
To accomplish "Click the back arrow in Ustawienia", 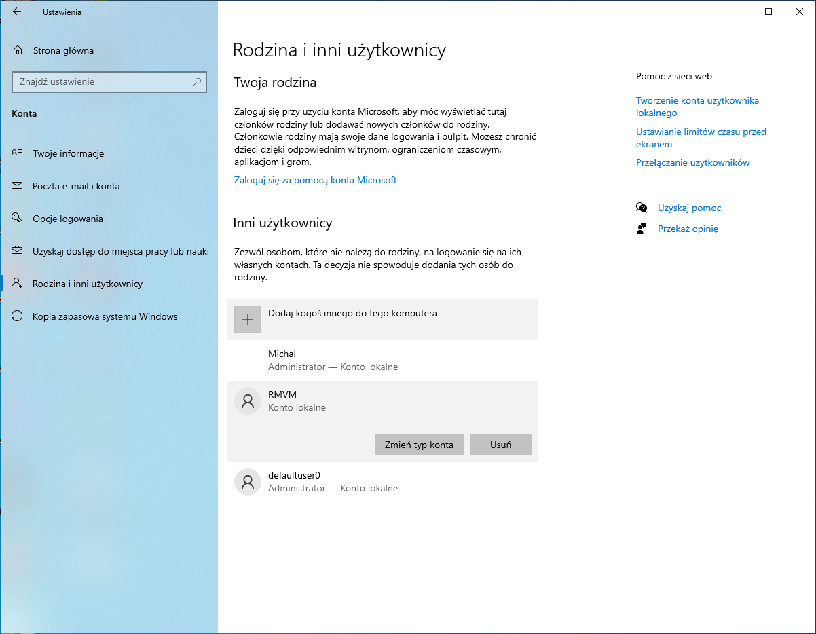I will coord(17,12).
